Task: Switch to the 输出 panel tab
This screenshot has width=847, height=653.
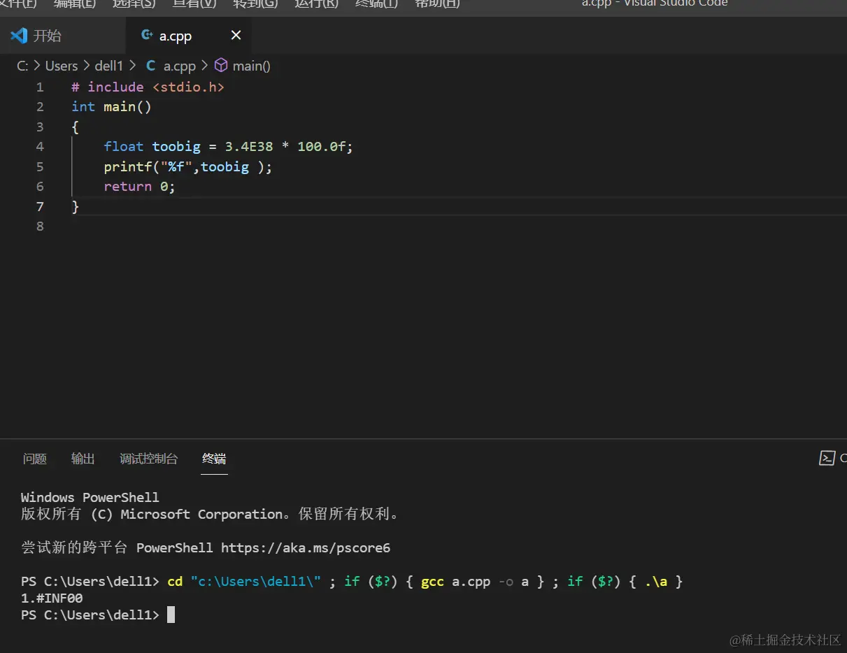Action: tap(83, 459)
